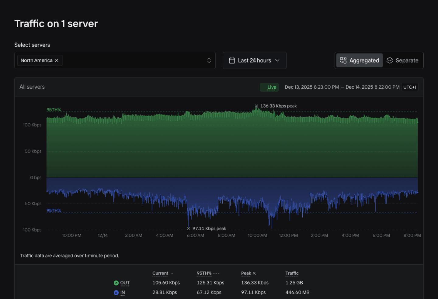Open the Last 24 hours dropdown chevron

coord(277,60)
